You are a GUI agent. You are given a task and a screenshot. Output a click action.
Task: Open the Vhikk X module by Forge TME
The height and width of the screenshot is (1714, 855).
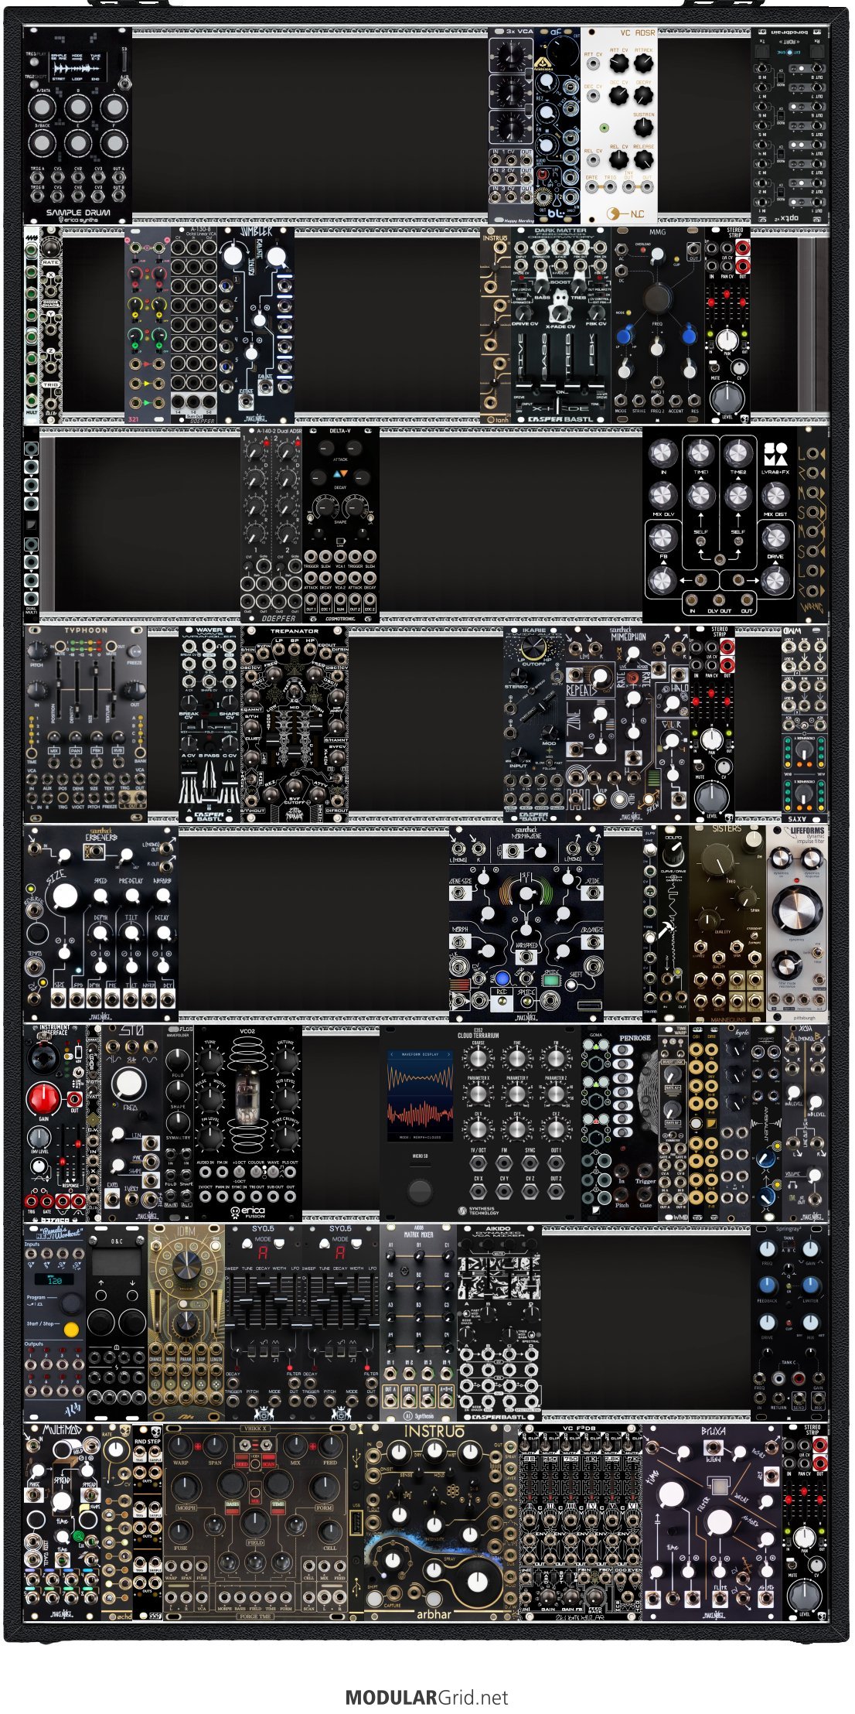256,1521
